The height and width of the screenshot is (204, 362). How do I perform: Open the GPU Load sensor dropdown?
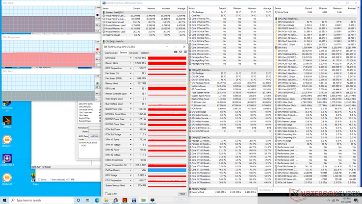point(130,88)
